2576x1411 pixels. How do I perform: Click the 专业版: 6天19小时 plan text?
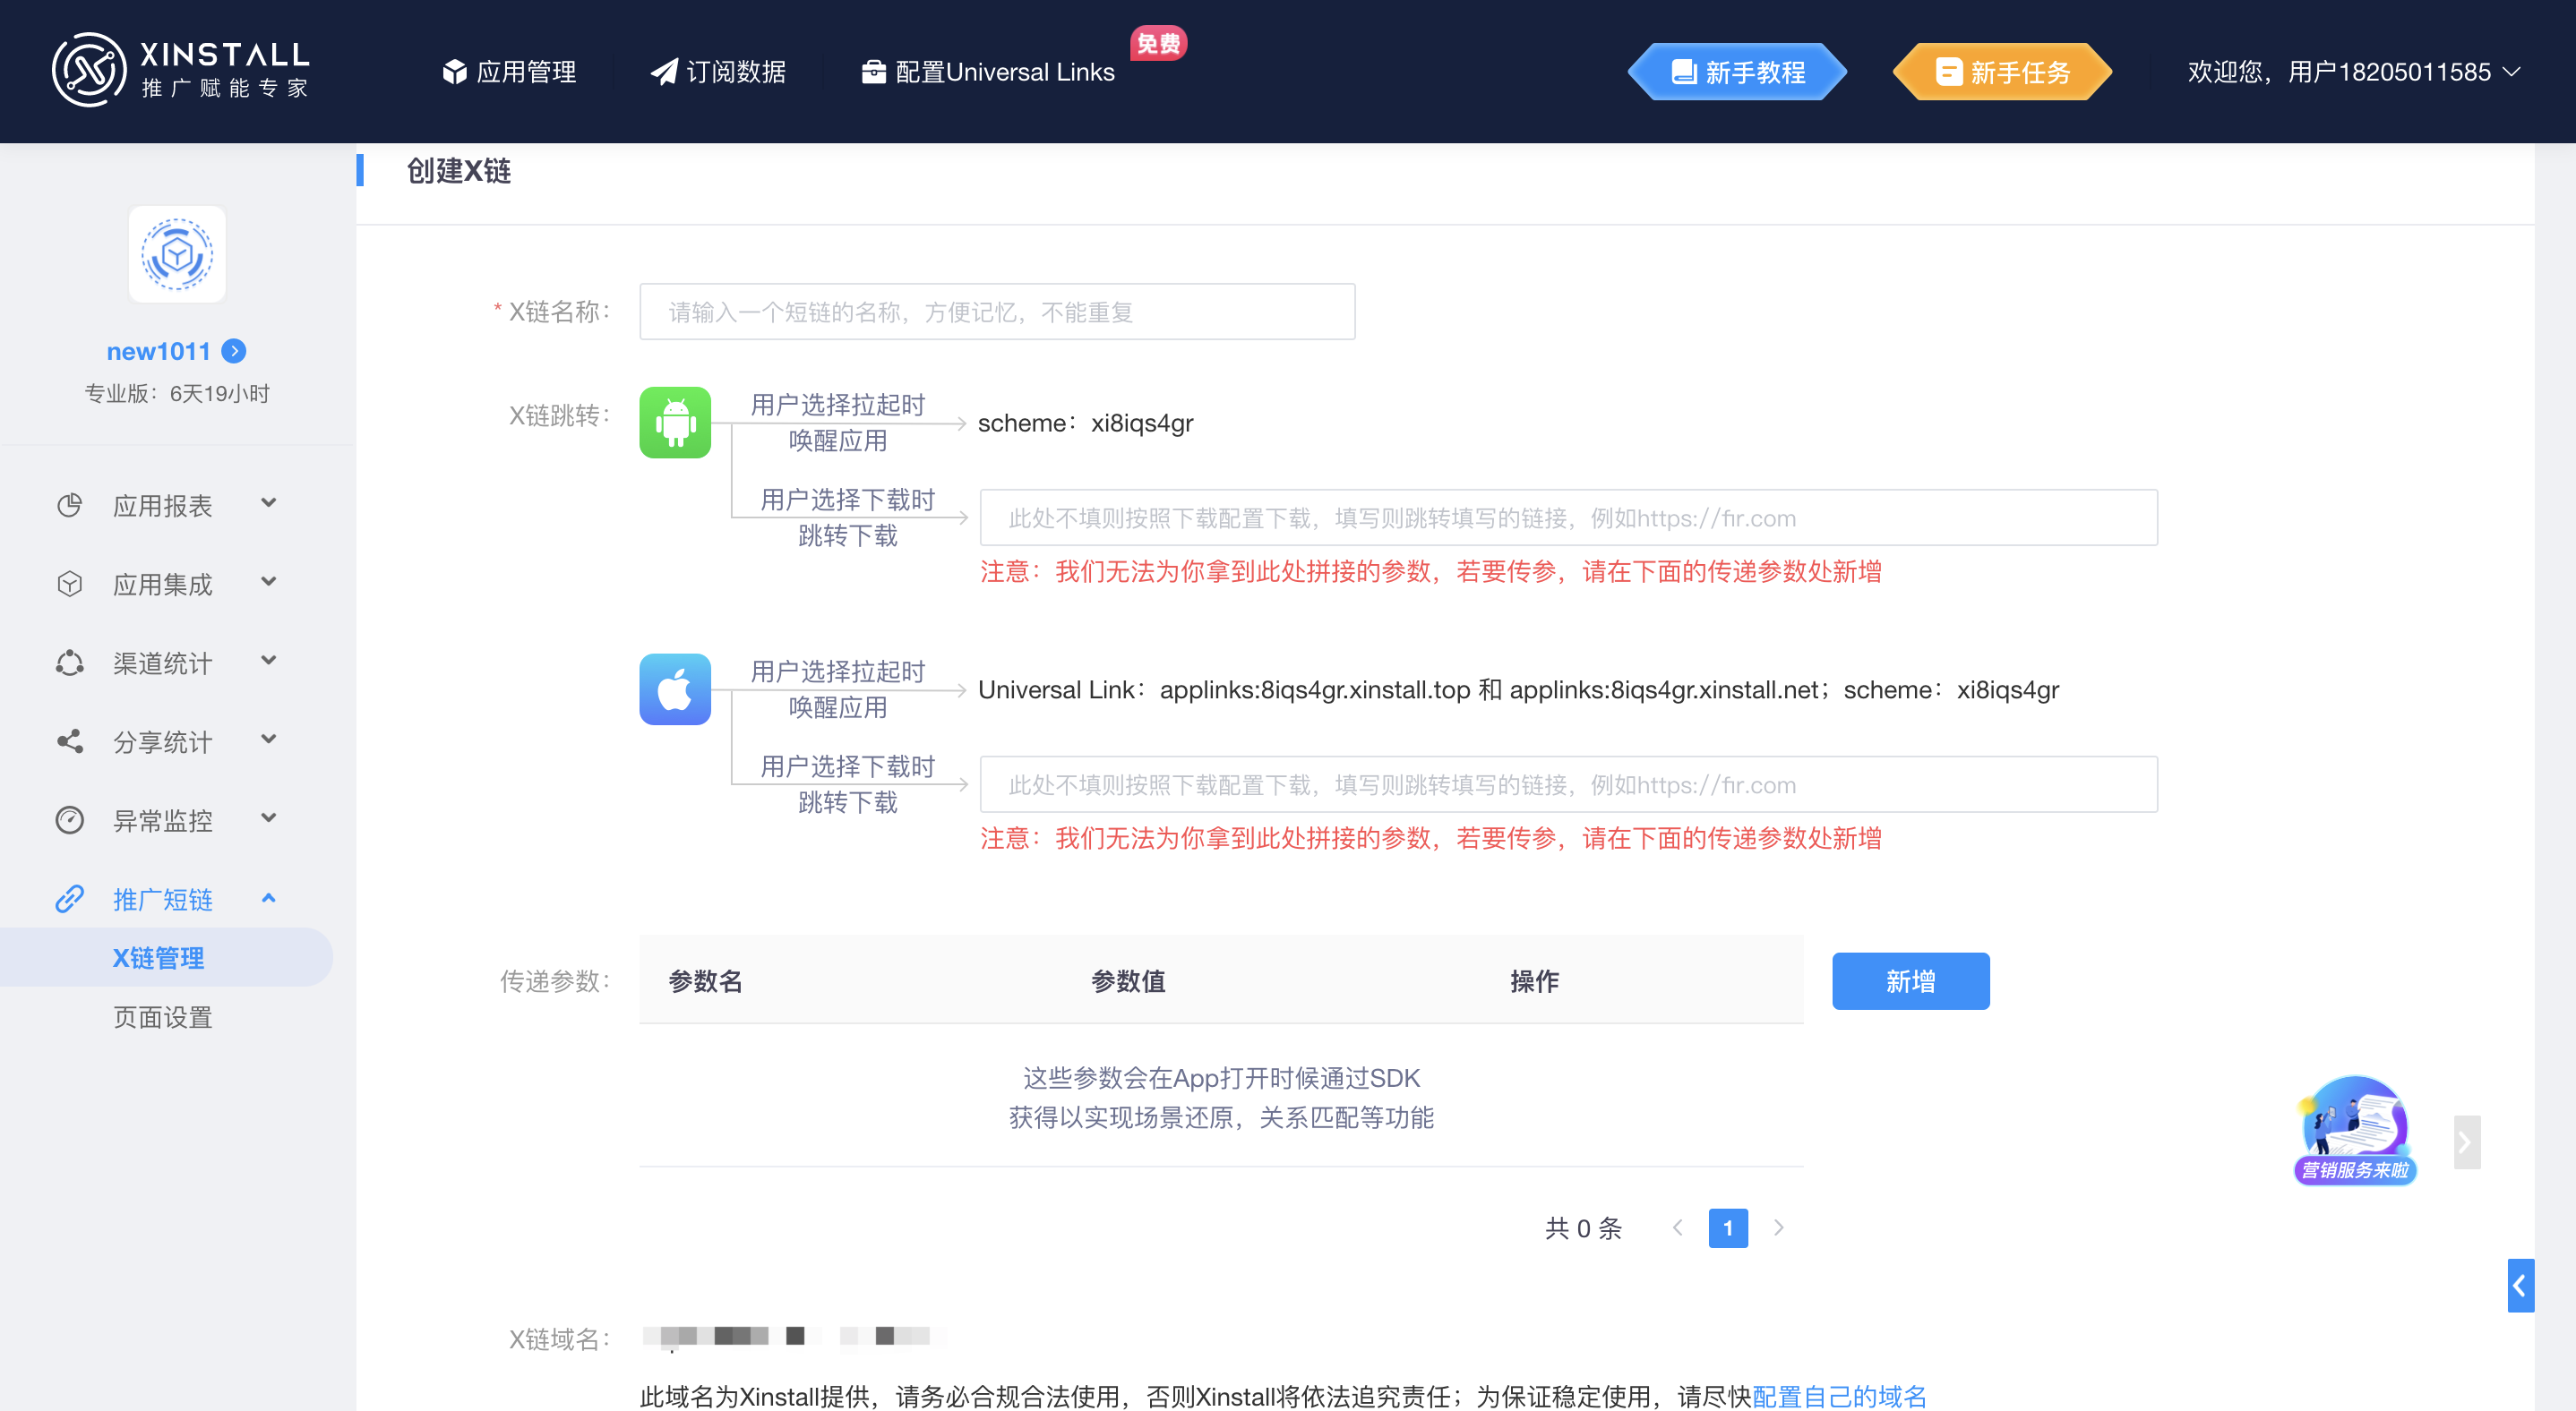pyautogui.click(x=177, y=394)
